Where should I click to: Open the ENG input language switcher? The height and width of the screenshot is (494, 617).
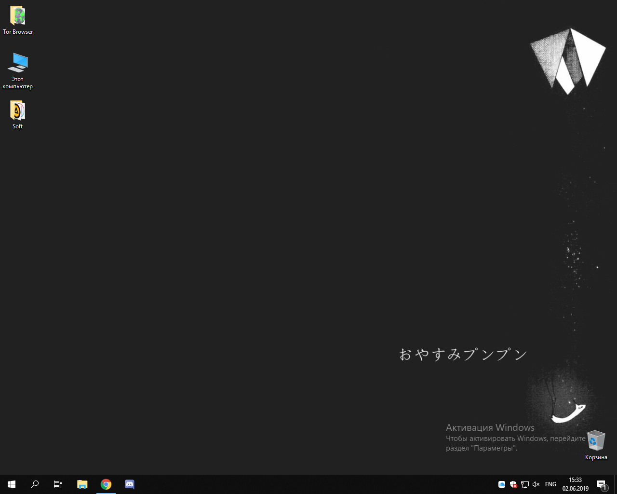pyautogui.click(x=550, y=484)
